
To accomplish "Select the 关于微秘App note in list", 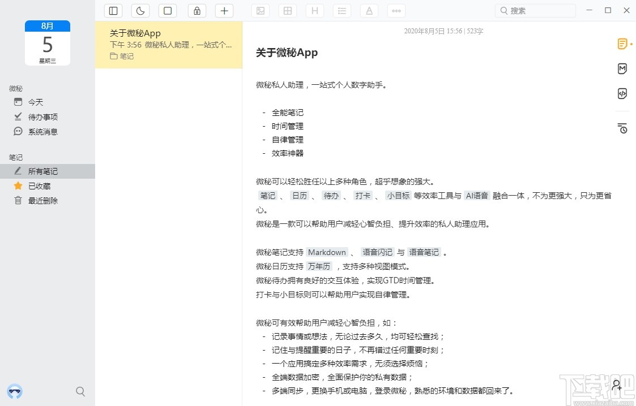I will click(x=169, y=45).
